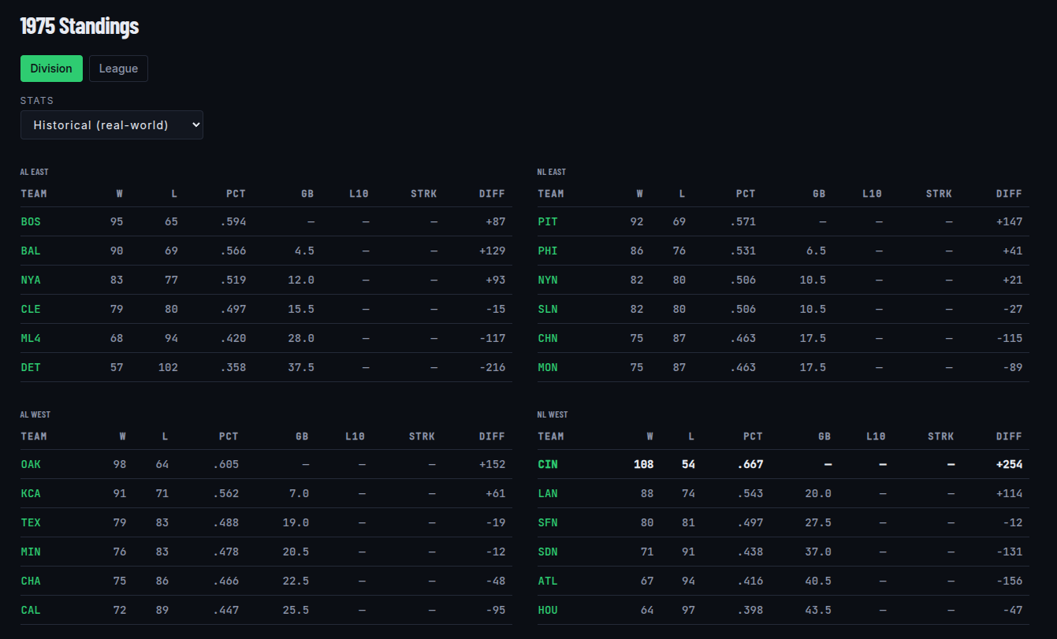This screenshot has width=1057, height=639.
Task: Open the ATL team link
Action: click(x=548, y=581)
